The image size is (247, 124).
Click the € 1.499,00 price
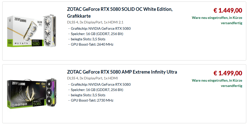228,73
